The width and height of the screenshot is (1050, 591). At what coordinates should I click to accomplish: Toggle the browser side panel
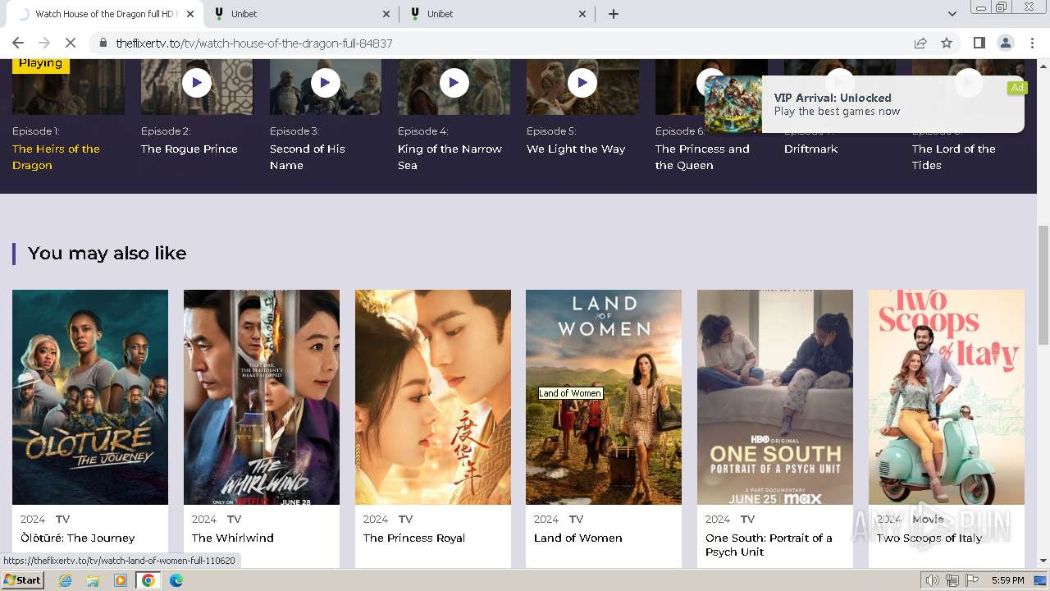tap(979, 43)
